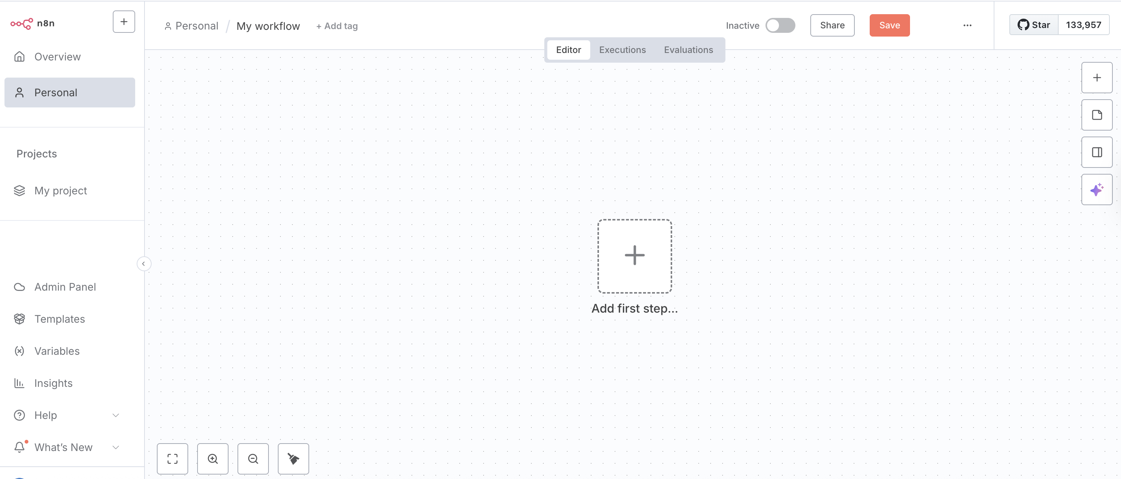Switch to the Executions tab

click(x=622, y=50)
